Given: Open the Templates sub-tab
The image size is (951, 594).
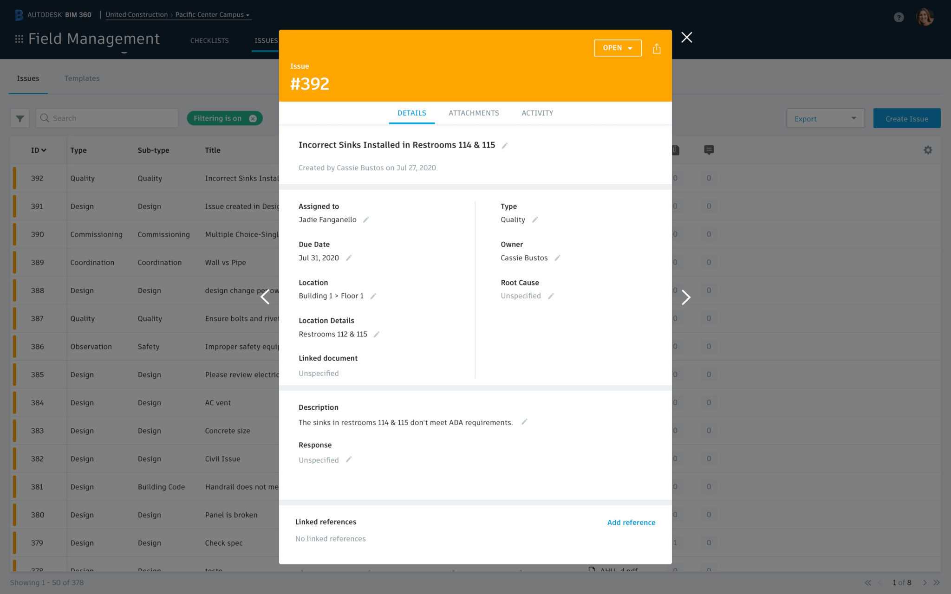Looking at the screenshot, I should [82, 78].
